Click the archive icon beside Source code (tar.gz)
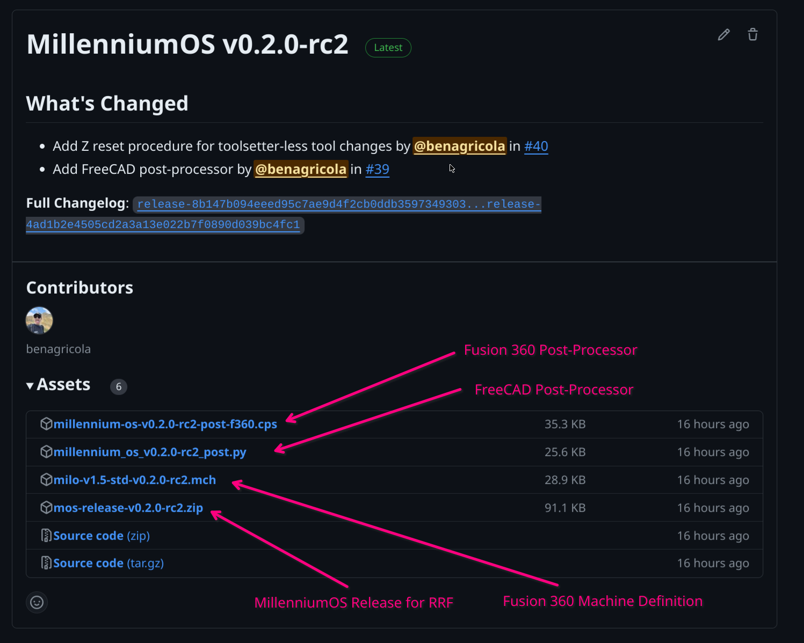 pos(46,563)
